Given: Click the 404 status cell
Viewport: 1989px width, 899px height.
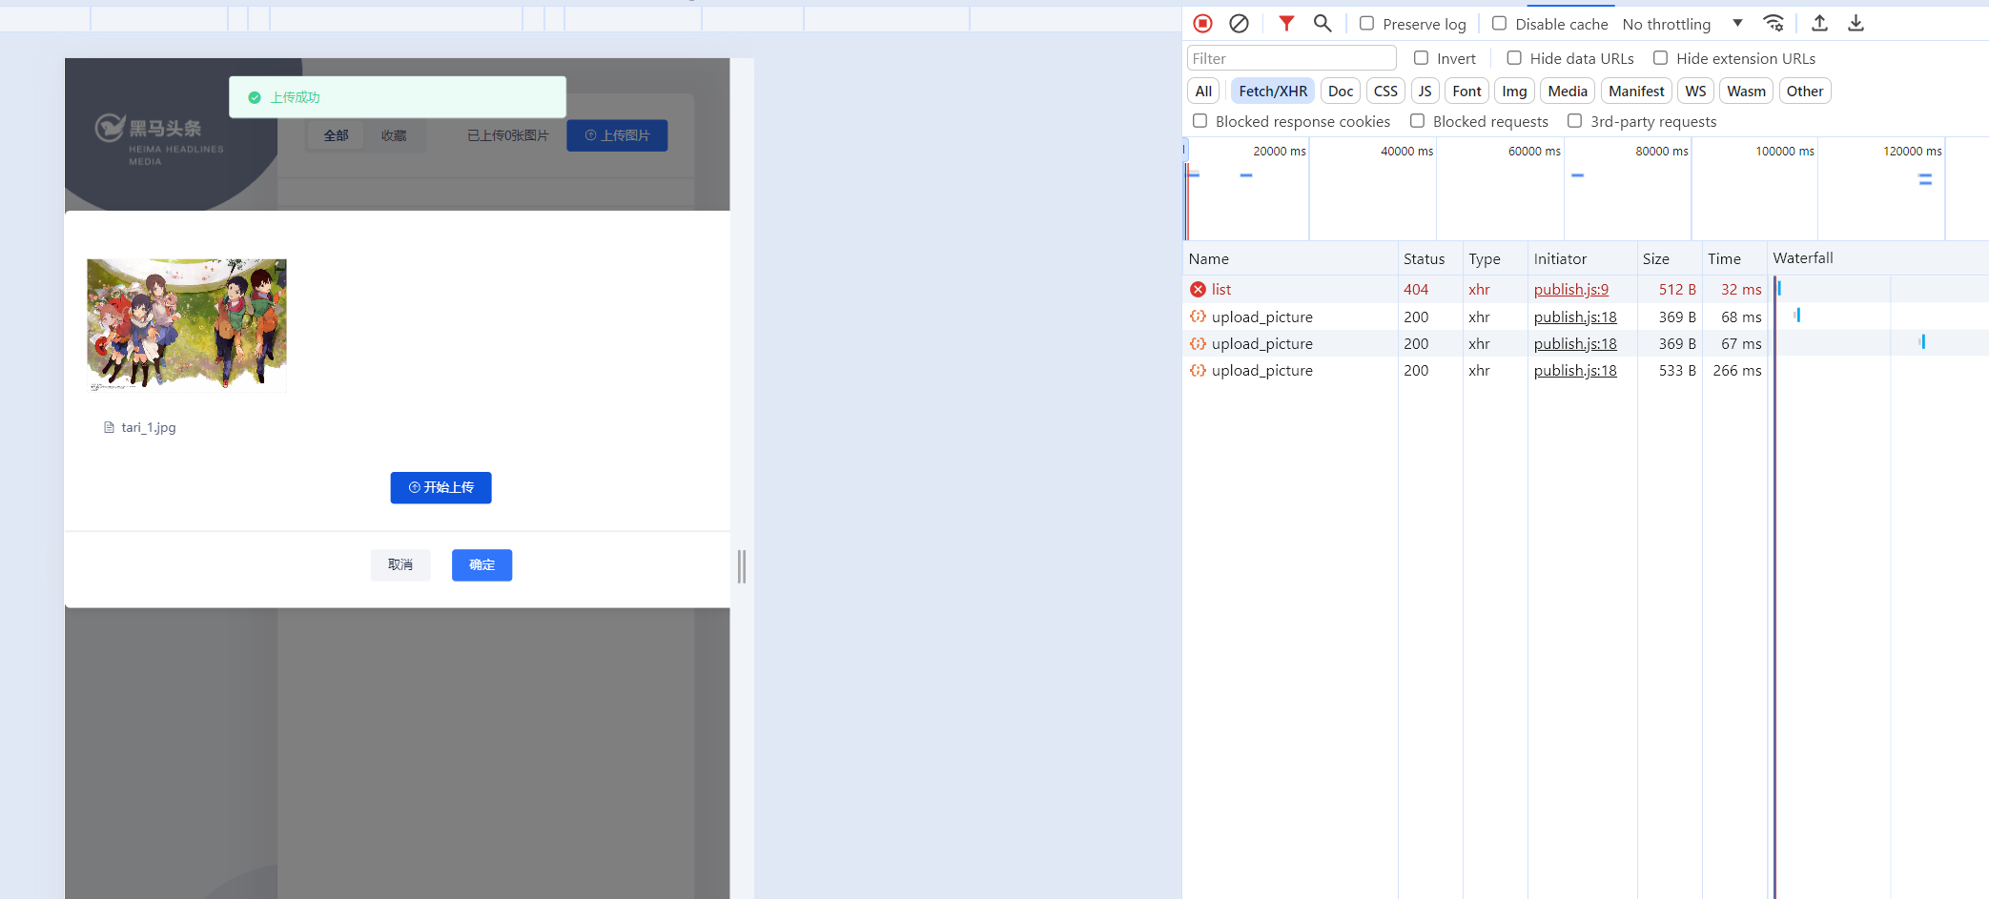Looking at the screenshot, I should click(x=1416, y=290).
